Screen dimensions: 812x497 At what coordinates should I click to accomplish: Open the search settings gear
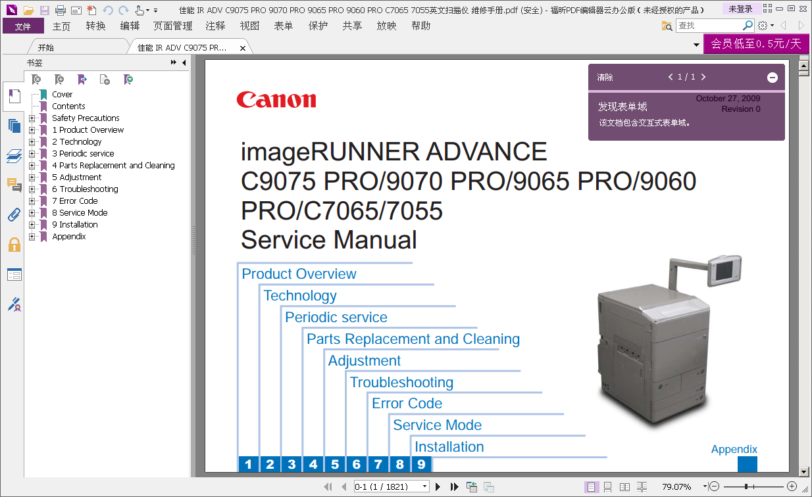pyautogui.click(x=763, y=26)
